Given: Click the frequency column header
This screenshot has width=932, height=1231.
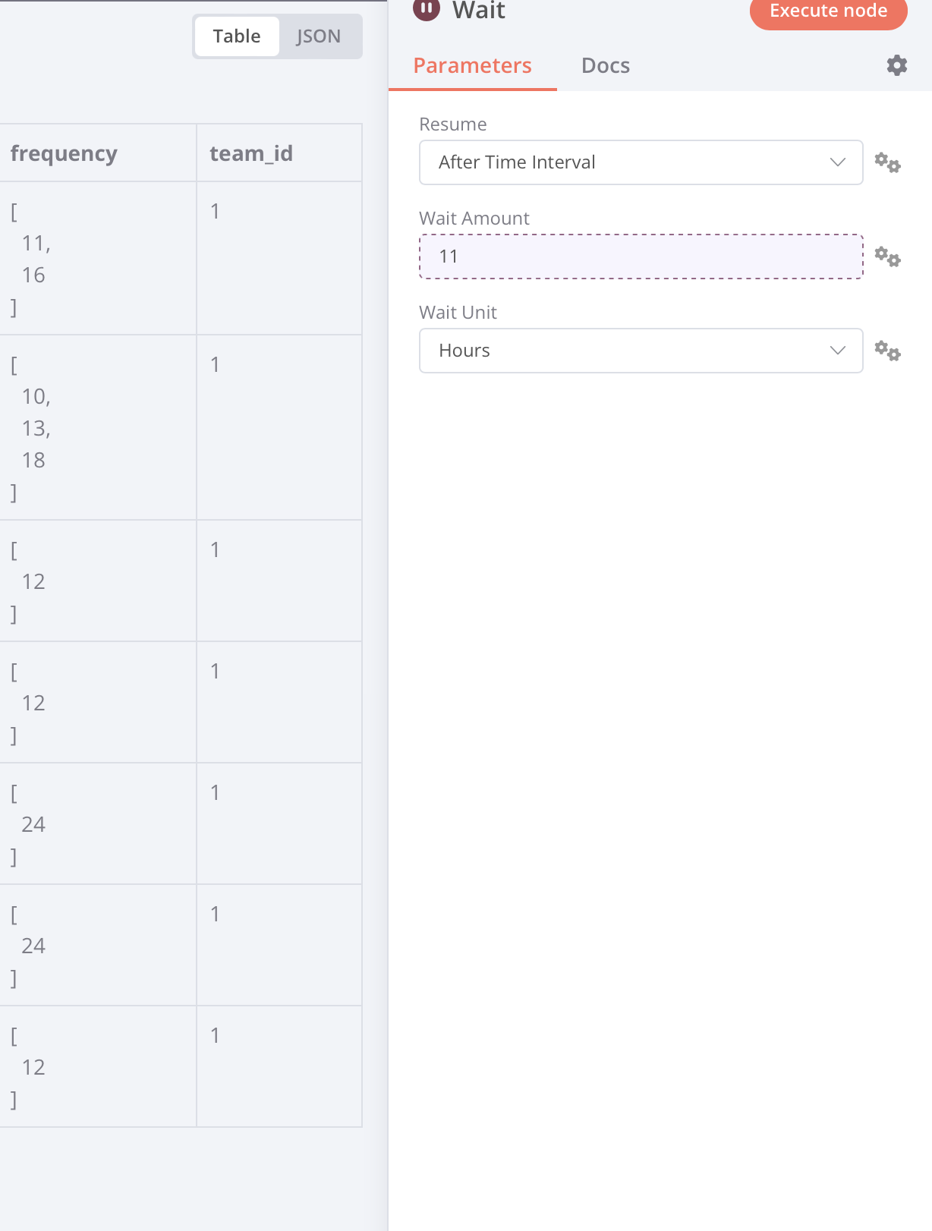Looking at the screenshot, I should pos(65,153).
